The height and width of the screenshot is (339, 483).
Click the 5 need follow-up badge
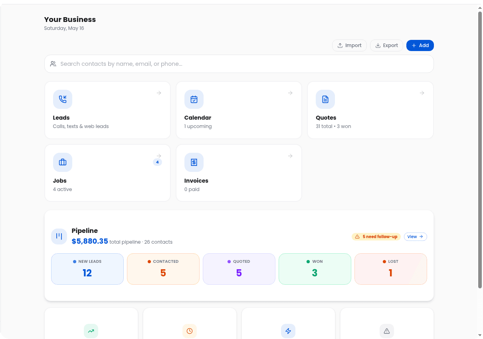376,237
